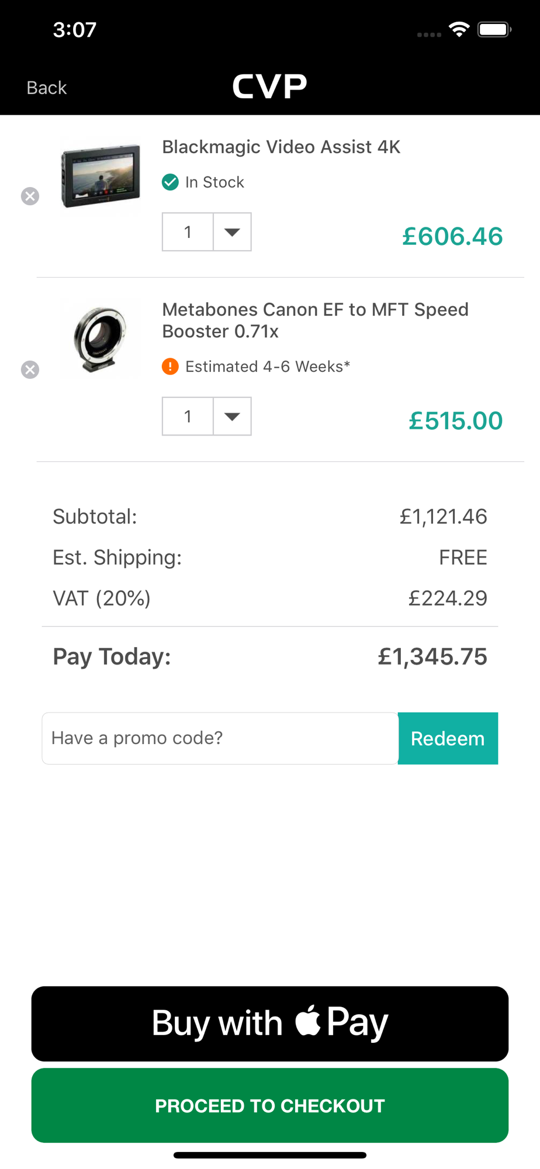Redeem the promo code

point(448,738)
